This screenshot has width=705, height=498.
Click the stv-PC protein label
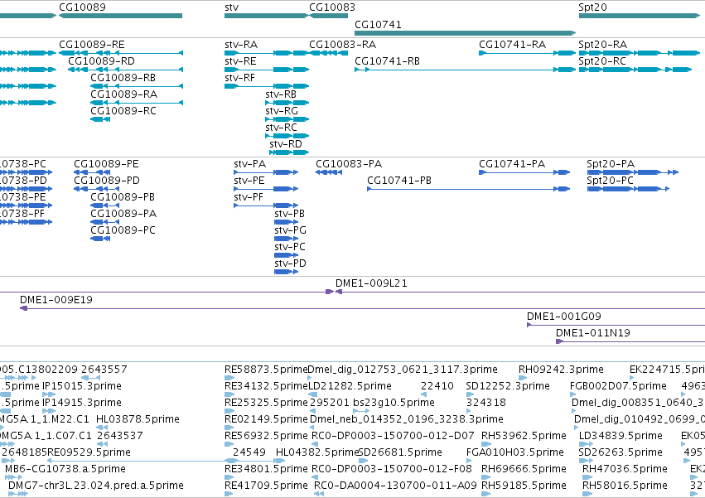pos(290,248)
